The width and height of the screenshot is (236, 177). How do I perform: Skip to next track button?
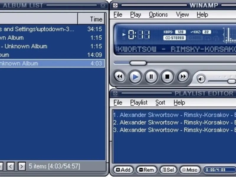(x=183, y=77)
